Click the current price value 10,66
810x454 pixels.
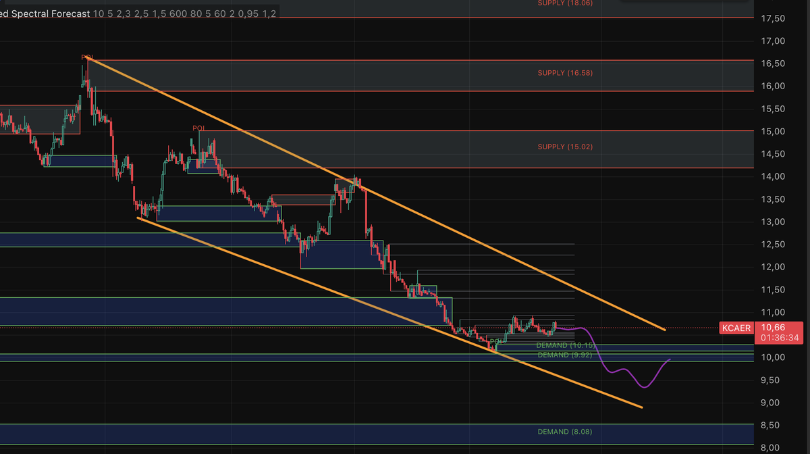(772, 327)
